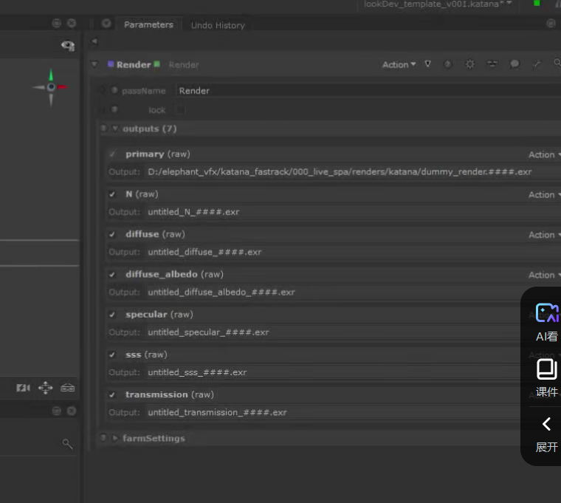
Task: Click the four-arrow move icon in viewer
Action: coord(45,388)
